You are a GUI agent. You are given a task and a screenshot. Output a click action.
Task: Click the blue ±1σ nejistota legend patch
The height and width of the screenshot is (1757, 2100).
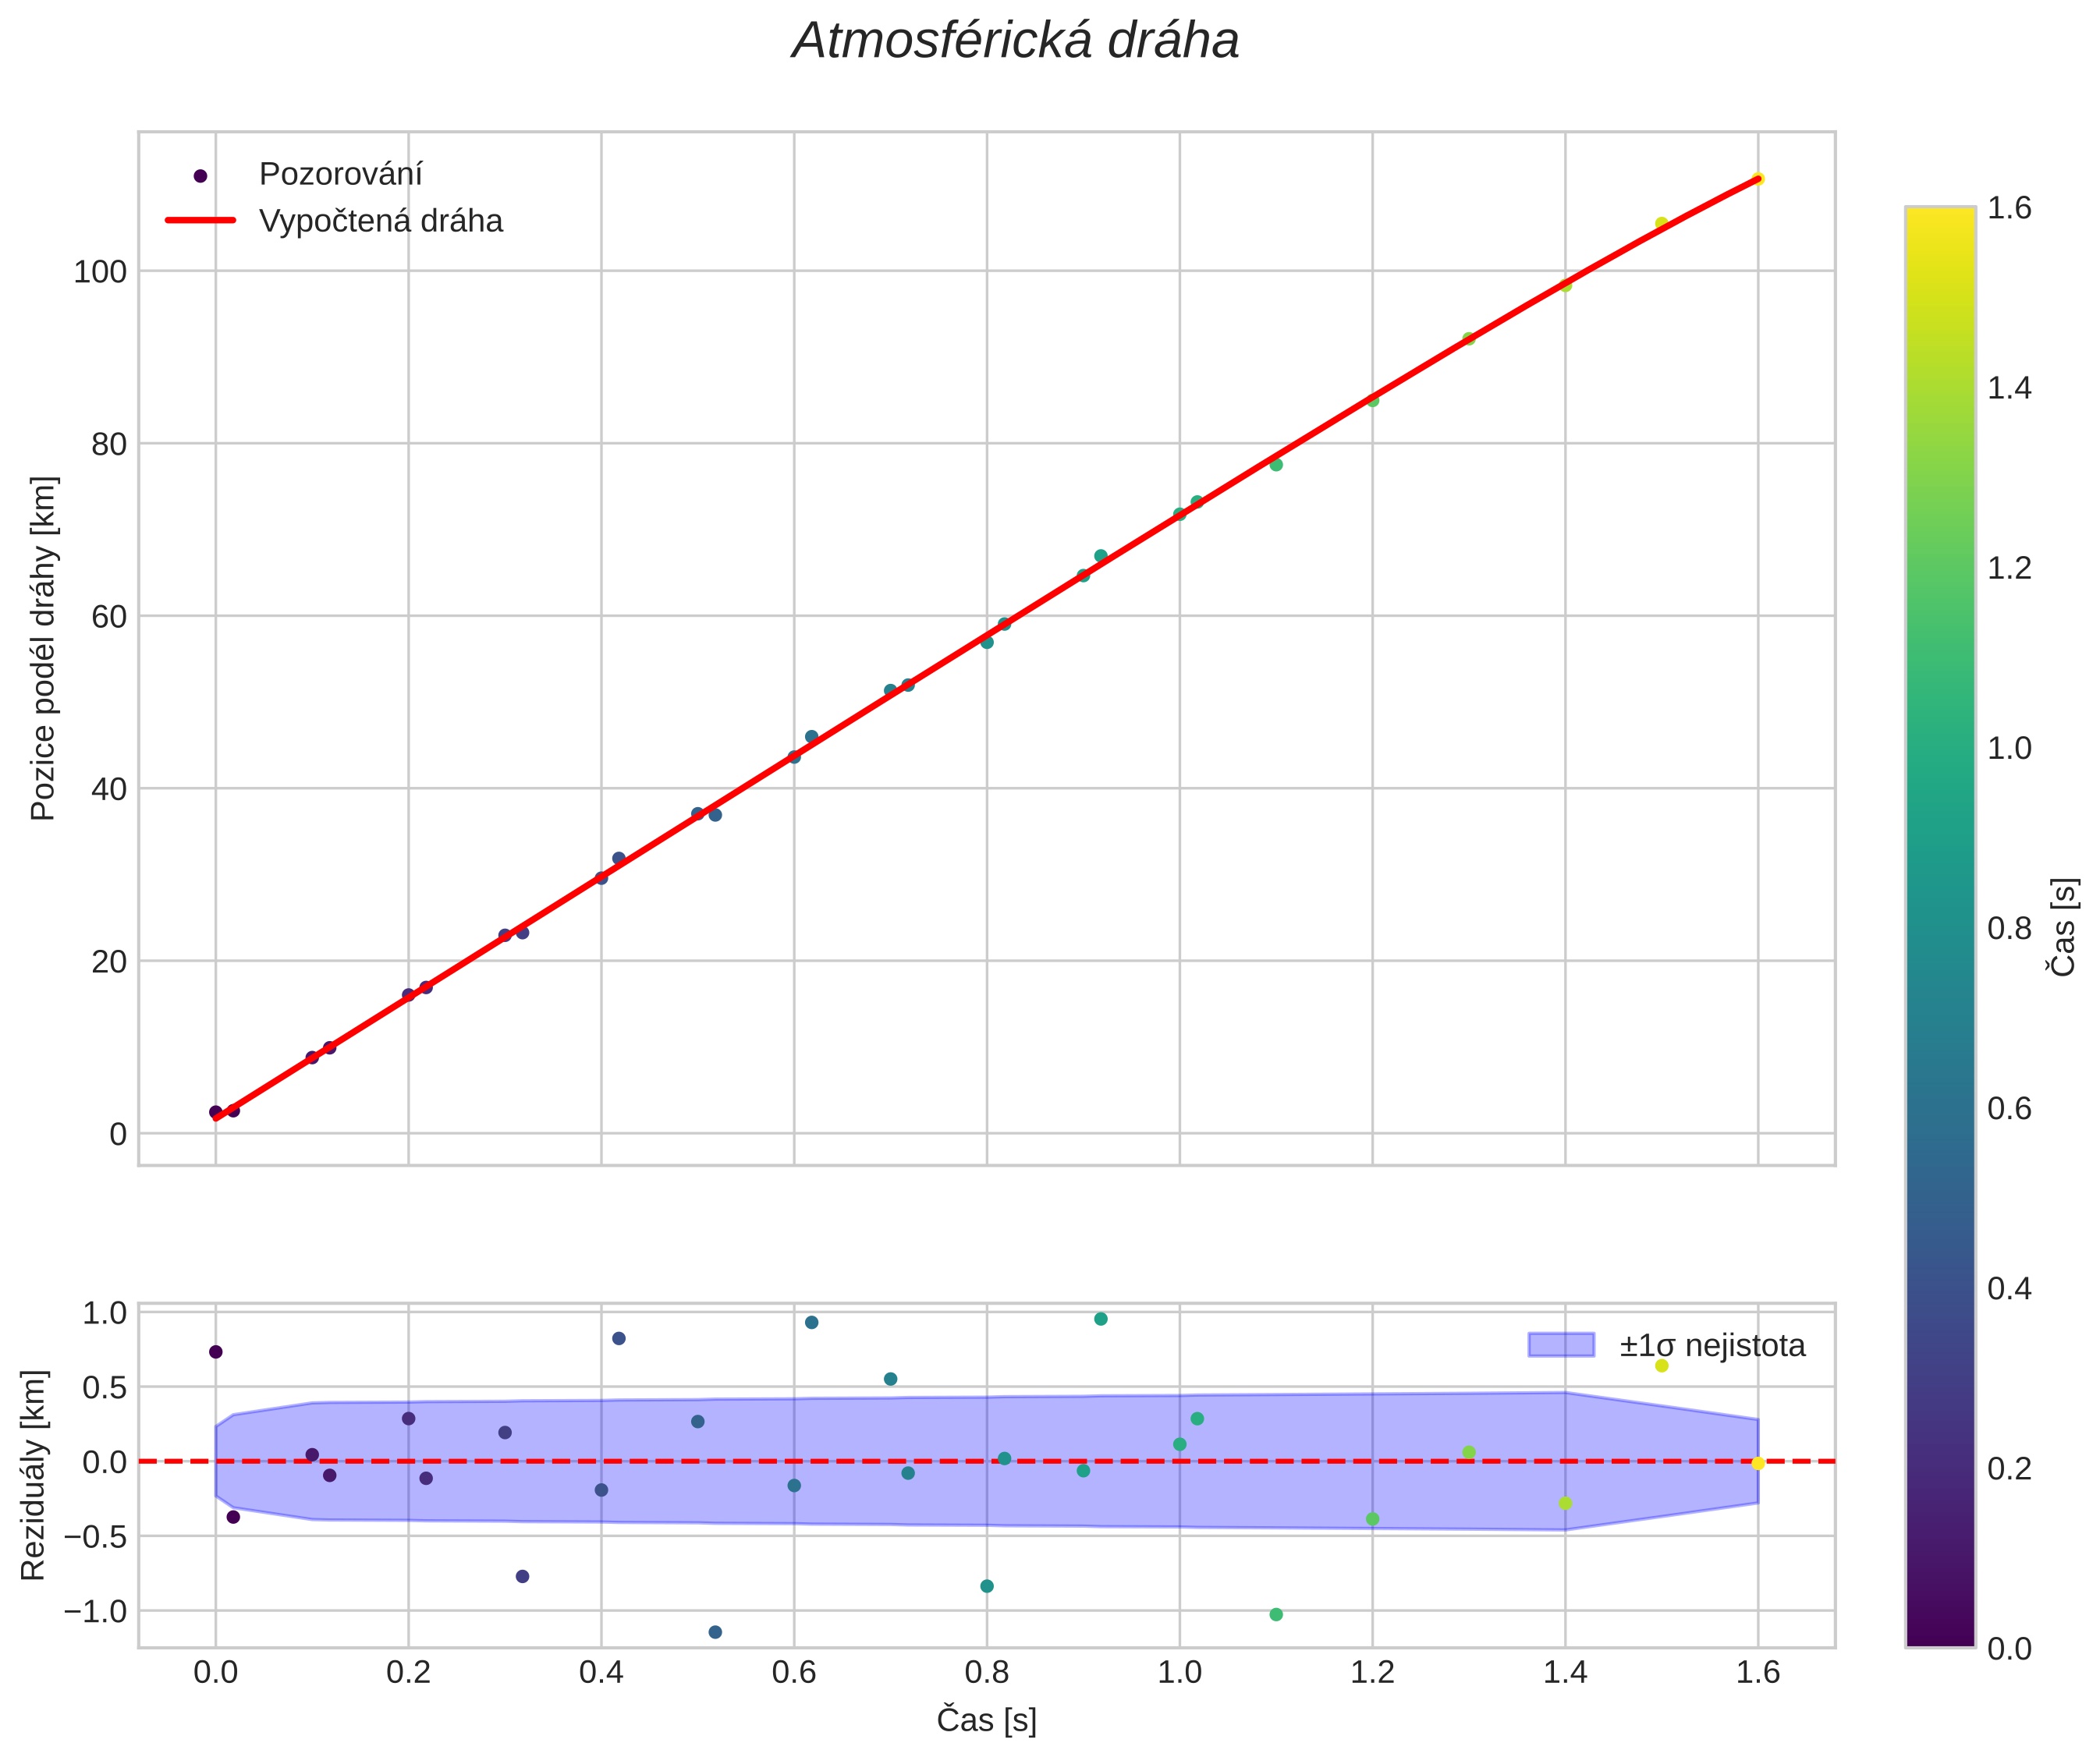point(1561,1345)
